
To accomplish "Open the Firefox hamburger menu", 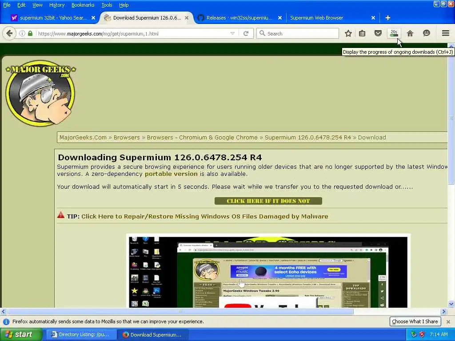I will point(446,33).
